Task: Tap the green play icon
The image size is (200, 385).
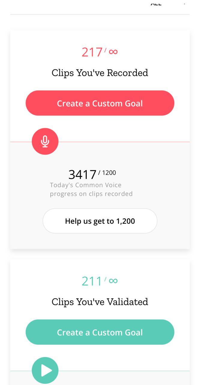Action: tap(45, 370)
